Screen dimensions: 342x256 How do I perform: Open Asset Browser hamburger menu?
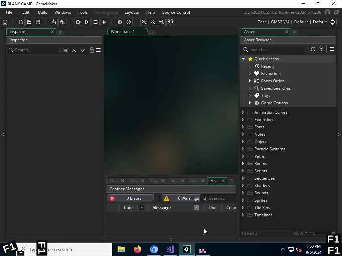[332, 49]
